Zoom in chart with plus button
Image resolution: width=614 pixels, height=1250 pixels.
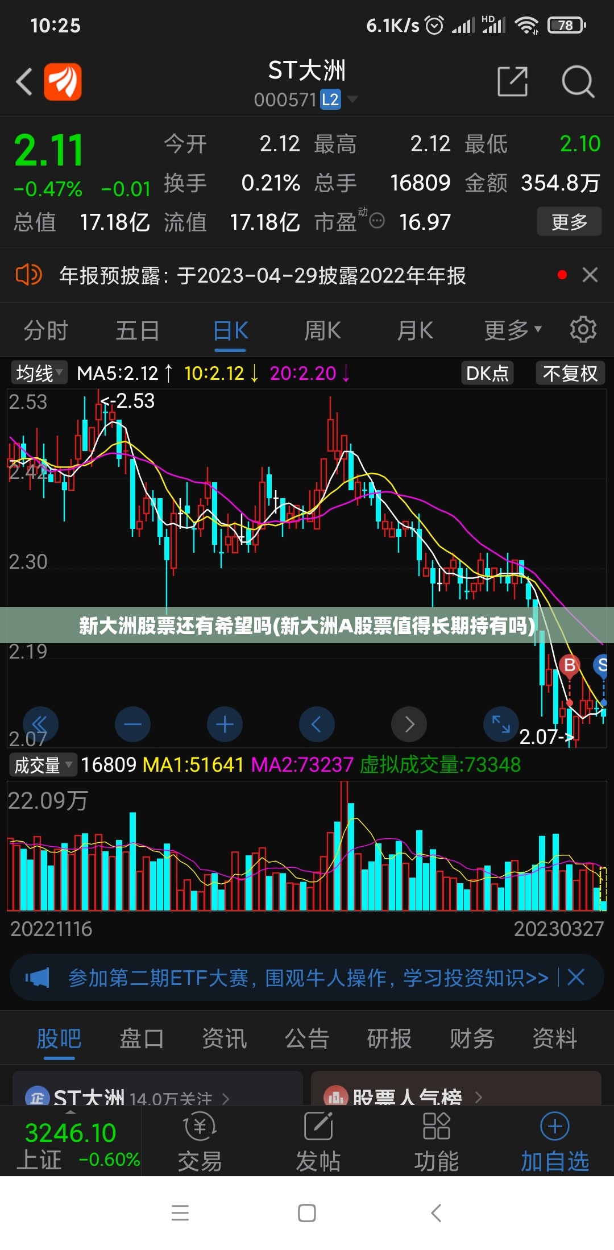click(225, 724)
